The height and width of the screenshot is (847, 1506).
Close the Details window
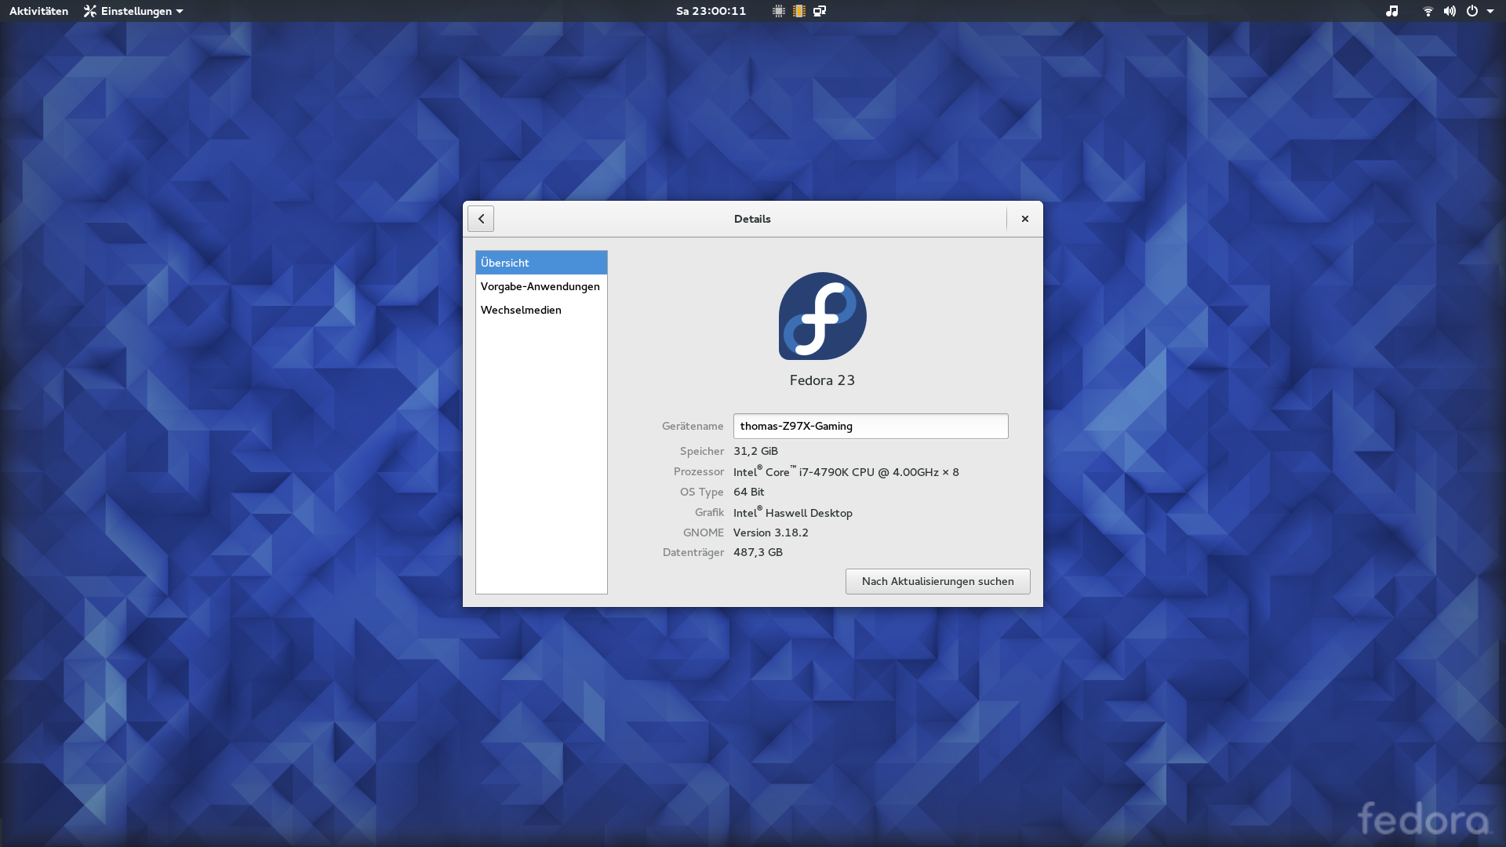tap(1024, 219)
